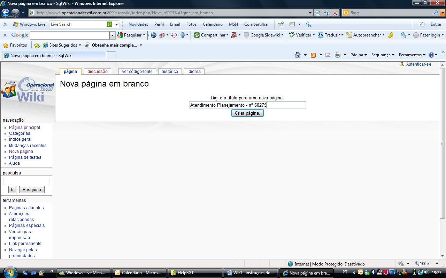The height and width of the screenshot is (278, 446).
Task: Expand the Segurança dropdown menu
Action: 383,55
